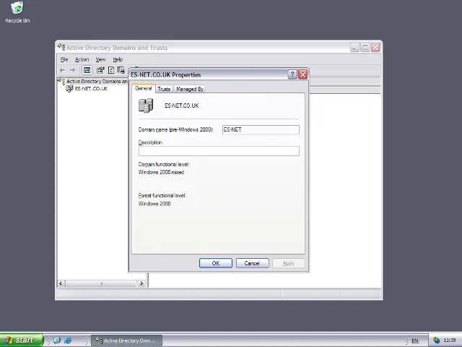Click the 11:39 taskbar clock
Viewport: 462px width, 347px height.
(x=449, y=340)
